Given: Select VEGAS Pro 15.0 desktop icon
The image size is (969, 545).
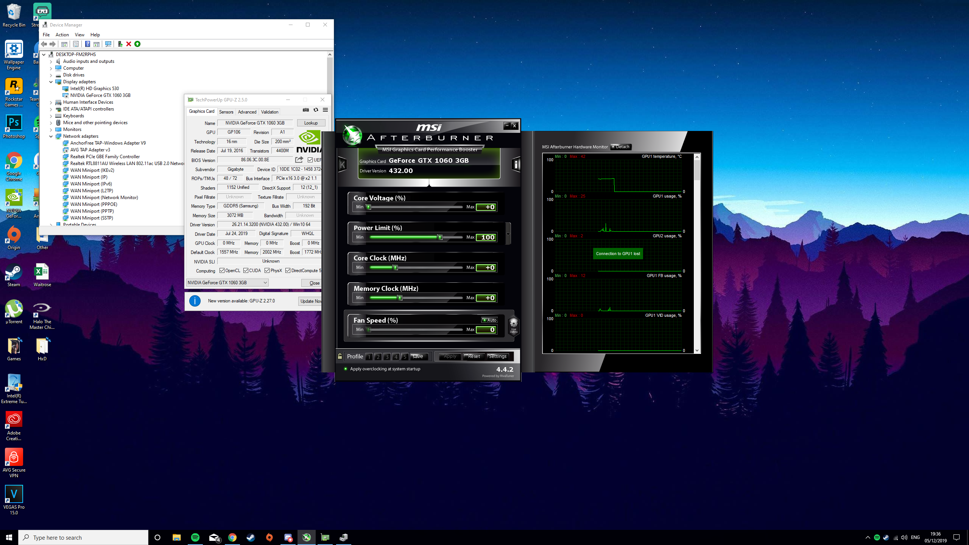Looking at the screenshot, I should (x=14, y=500).
